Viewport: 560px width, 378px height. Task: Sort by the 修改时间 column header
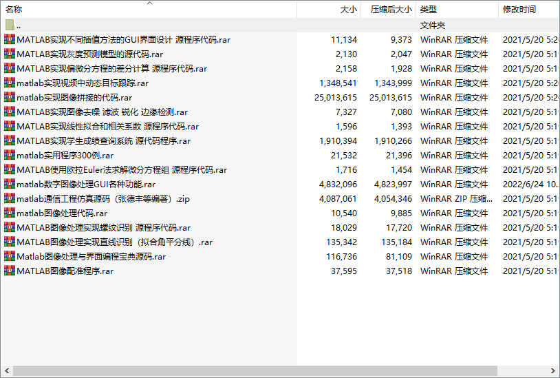pyautogui.click(x=529, y=10)
